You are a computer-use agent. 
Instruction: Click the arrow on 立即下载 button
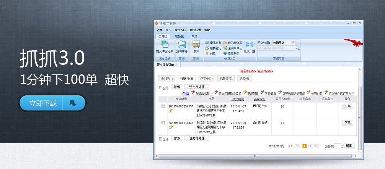[73, 103]
